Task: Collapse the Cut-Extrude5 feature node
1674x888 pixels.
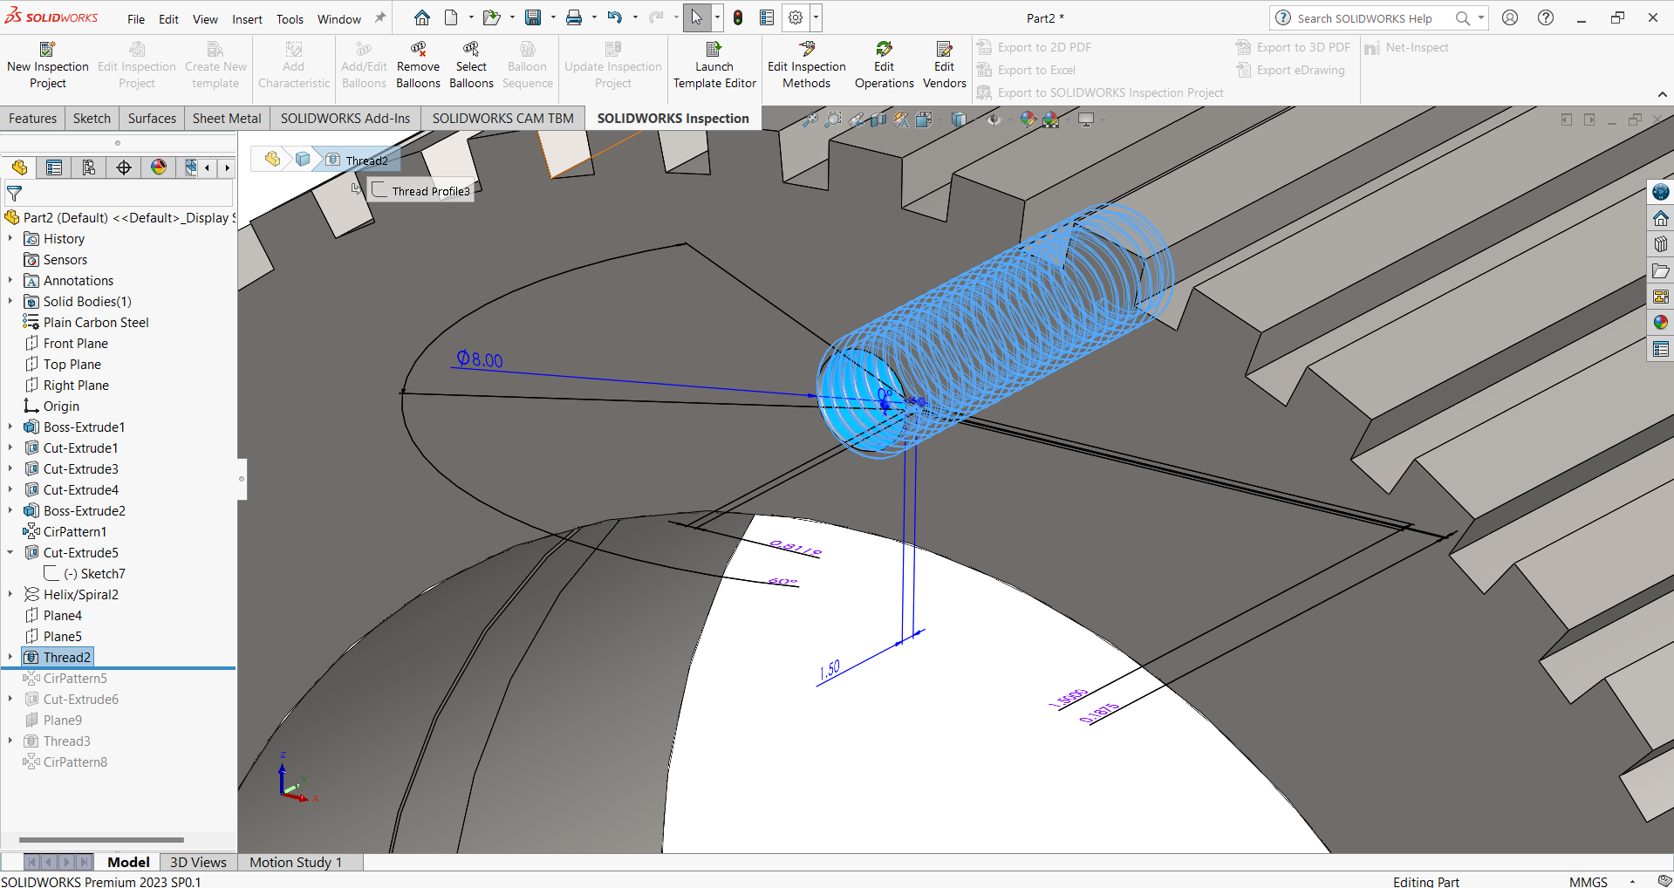Action: coord(10,553)
